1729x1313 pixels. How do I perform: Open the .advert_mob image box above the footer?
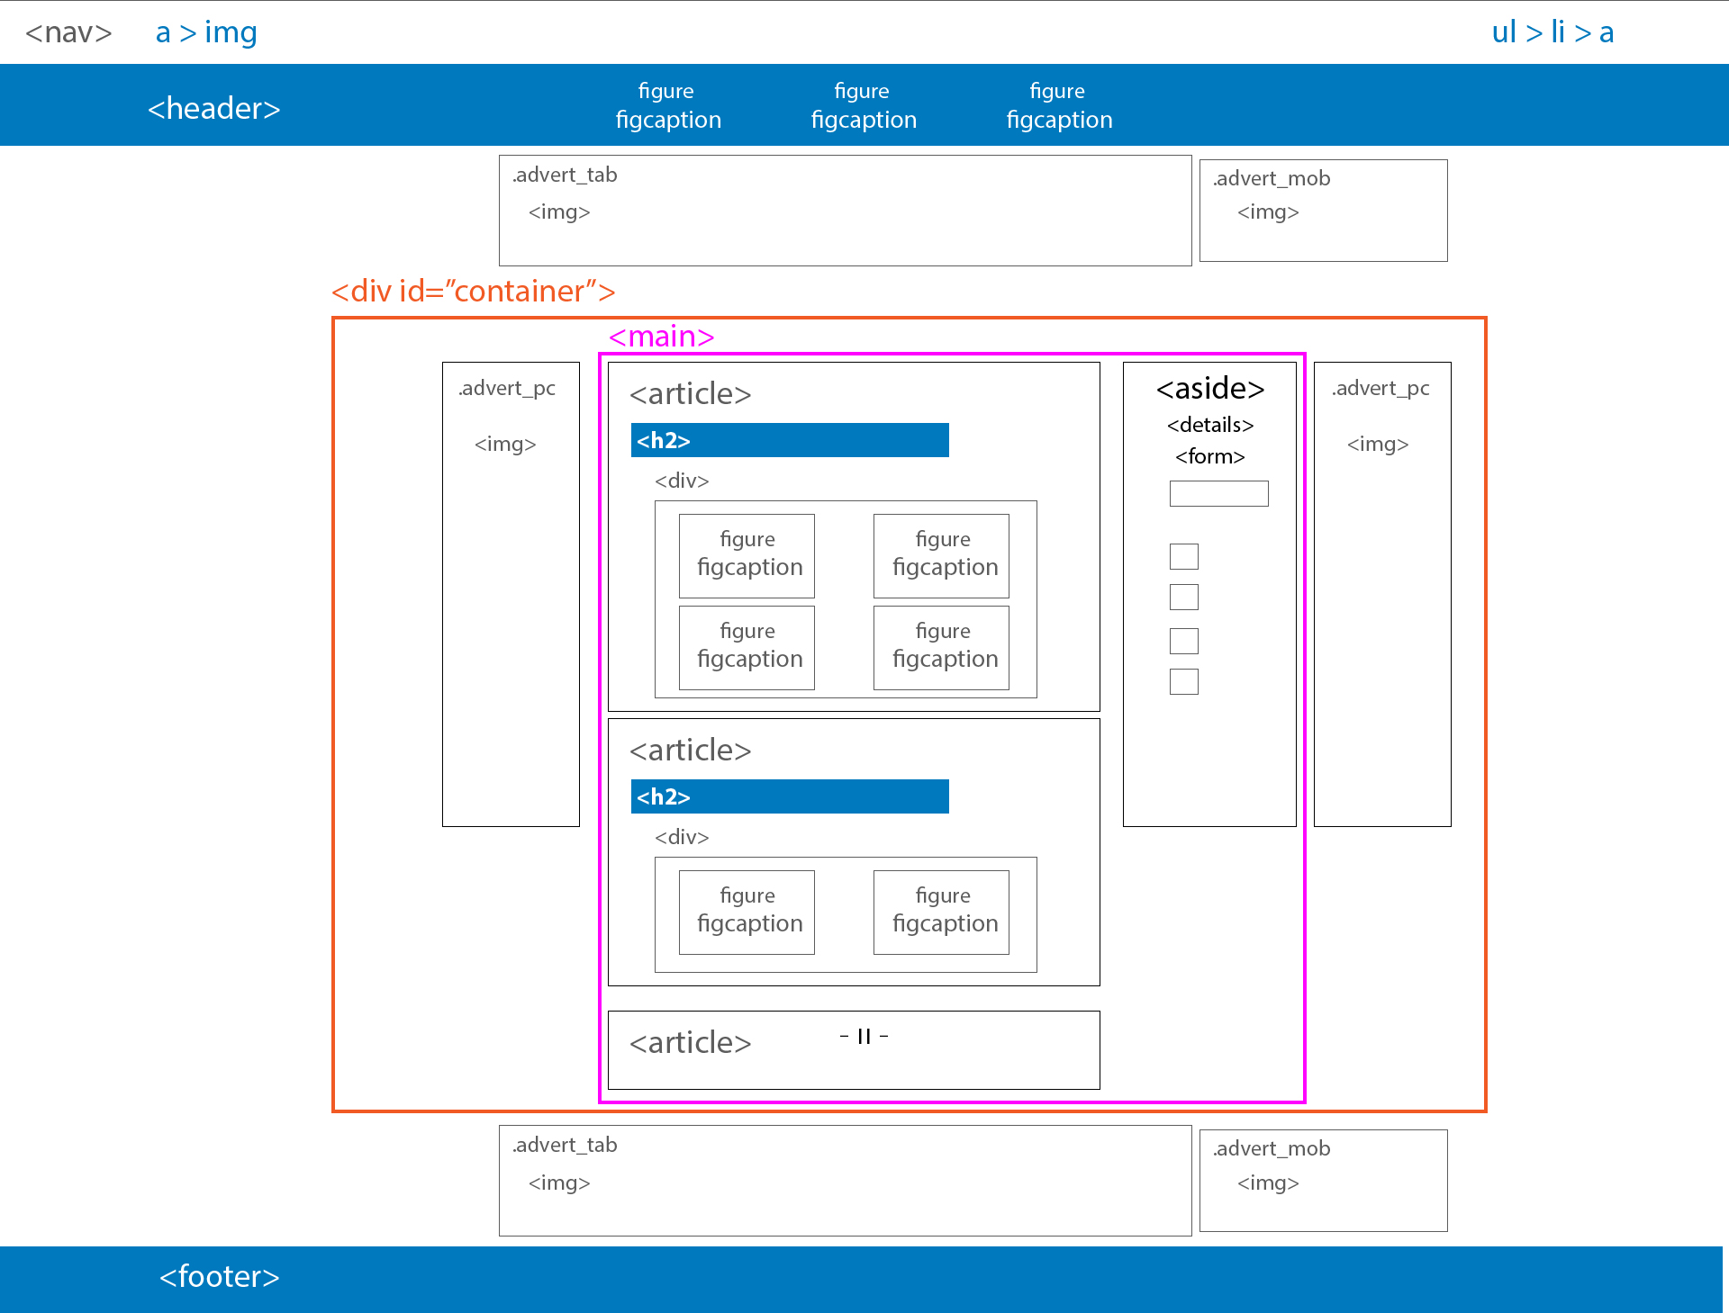pyautogui.click(x=1324, y=1181)
